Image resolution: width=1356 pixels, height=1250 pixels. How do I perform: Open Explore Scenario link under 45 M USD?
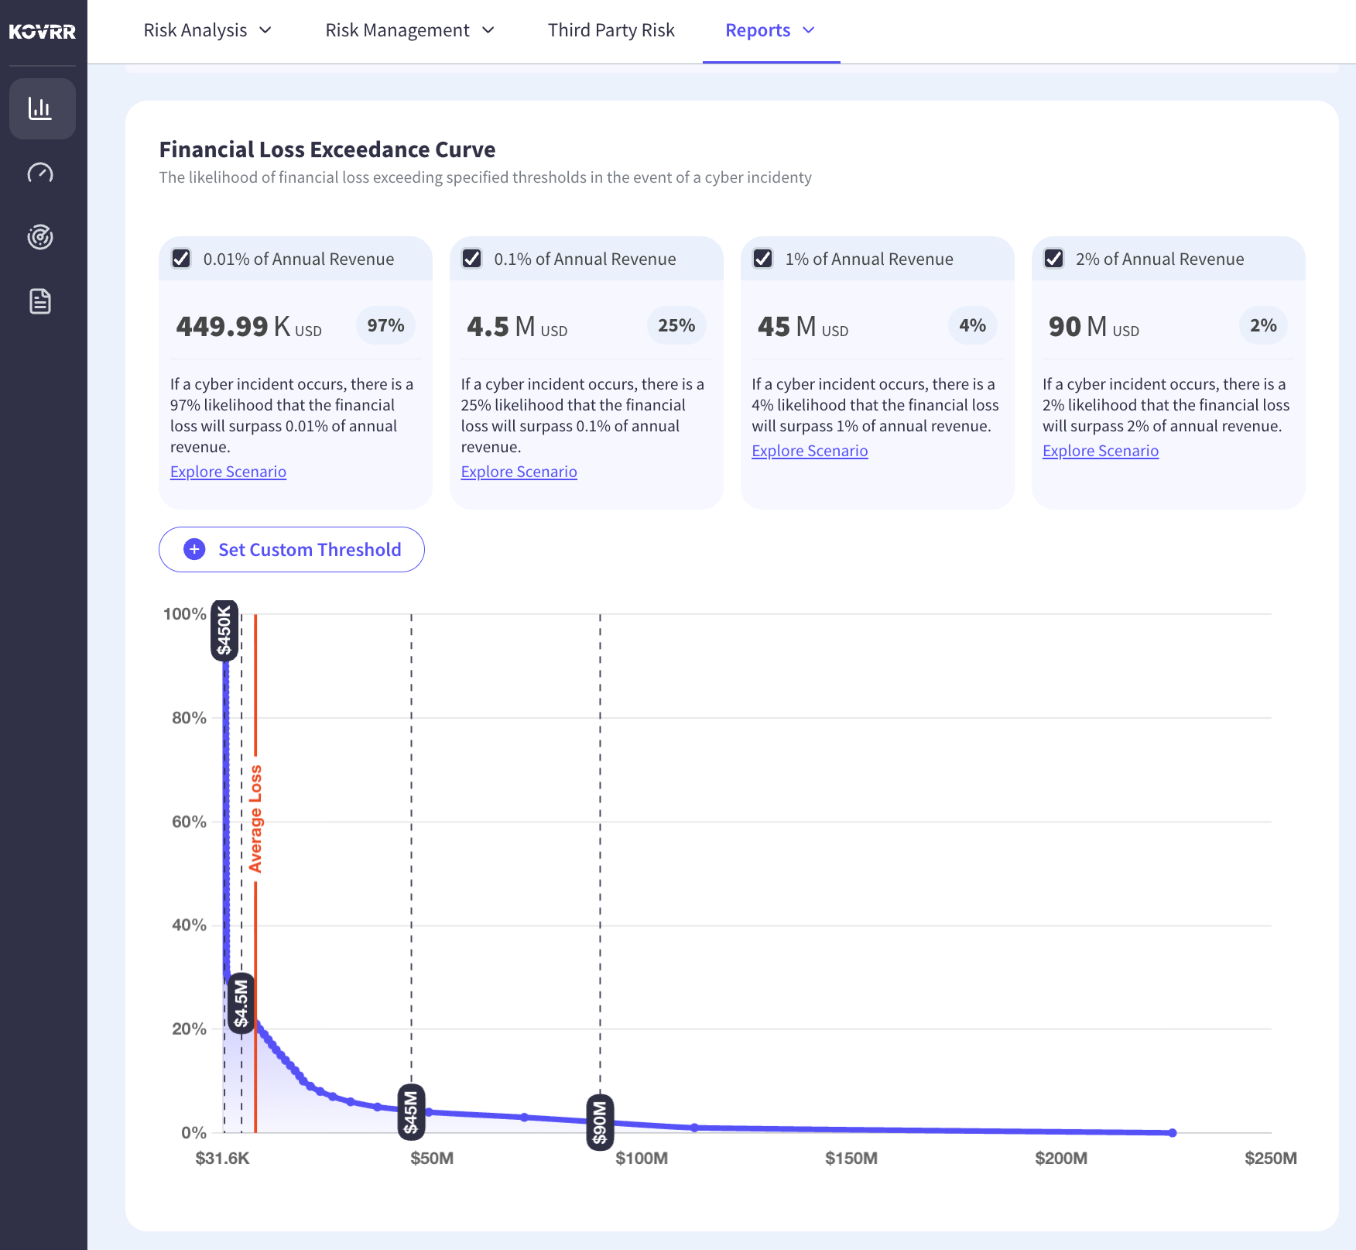pos(810,451)
